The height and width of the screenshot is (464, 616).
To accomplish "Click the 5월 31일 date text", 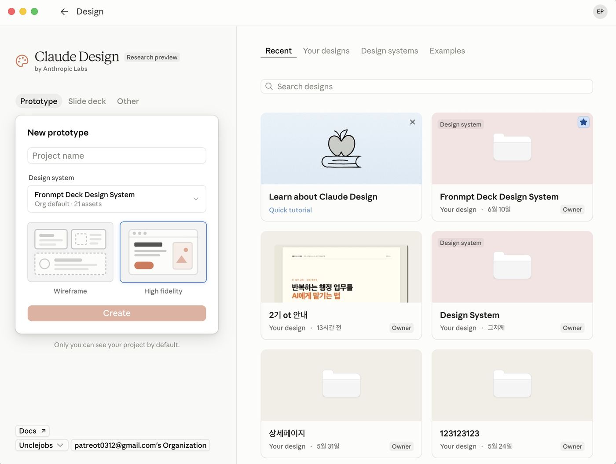I will click(x=328, y=446).
